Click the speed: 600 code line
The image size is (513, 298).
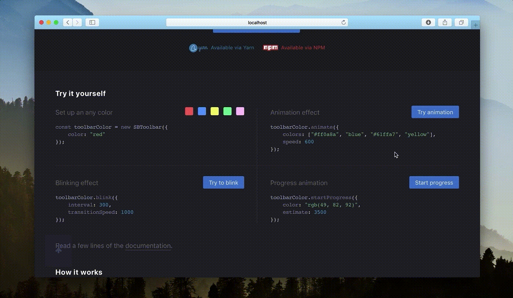(298, 142)
